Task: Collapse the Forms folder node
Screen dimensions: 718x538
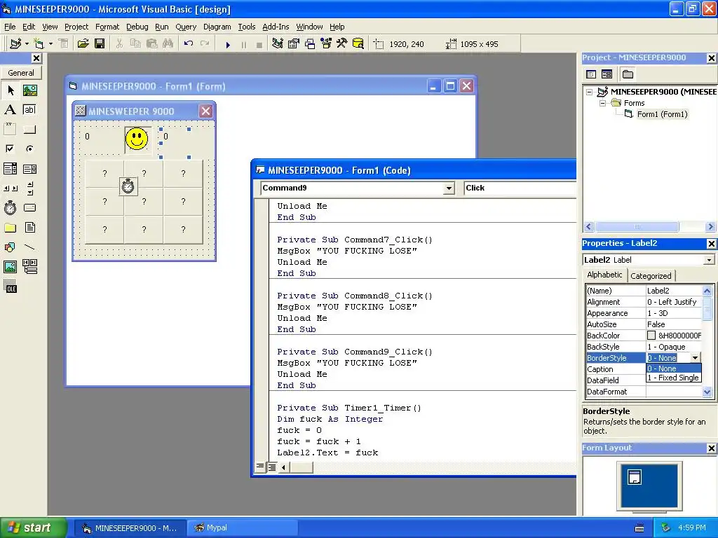Action: pos(602,104)
